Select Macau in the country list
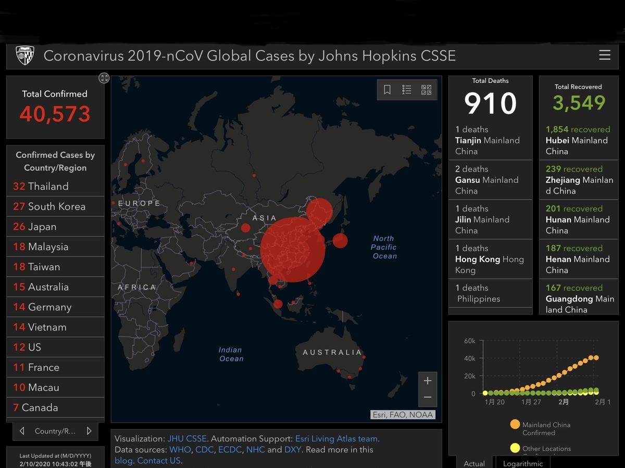The image size is (625, 468). pyautogui.click(x=55, y=387)
